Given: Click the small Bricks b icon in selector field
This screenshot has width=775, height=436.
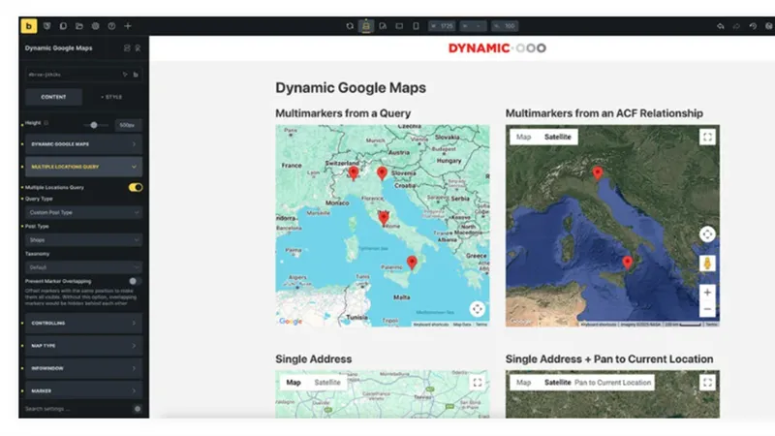Looking at the screenshot, I should [136, 75].
